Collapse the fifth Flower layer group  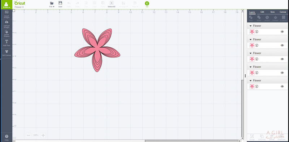[x=250, y=81]
